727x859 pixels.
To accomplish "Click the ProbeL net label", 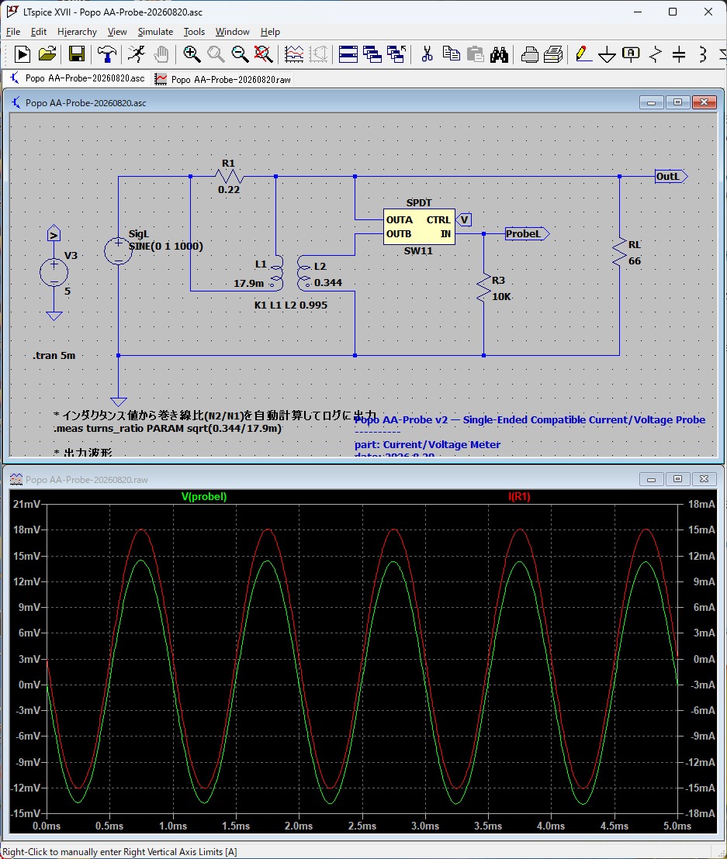I will 527,234.
